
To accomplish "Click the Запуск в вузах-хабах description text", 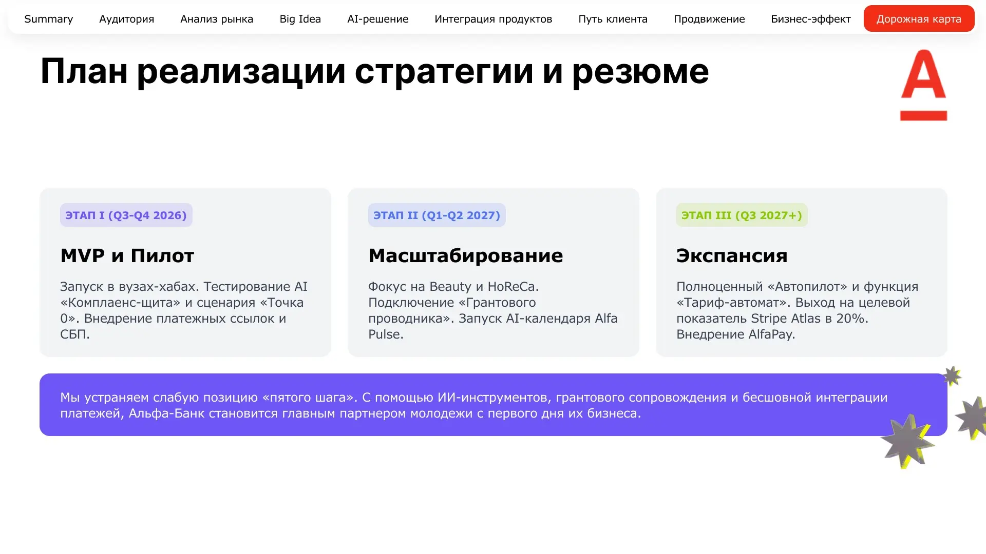I will (184, 310).
